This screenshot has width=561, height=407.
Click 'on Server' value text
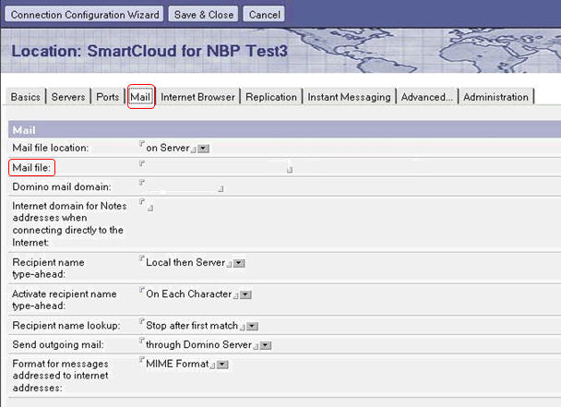[x=167, y=148]
